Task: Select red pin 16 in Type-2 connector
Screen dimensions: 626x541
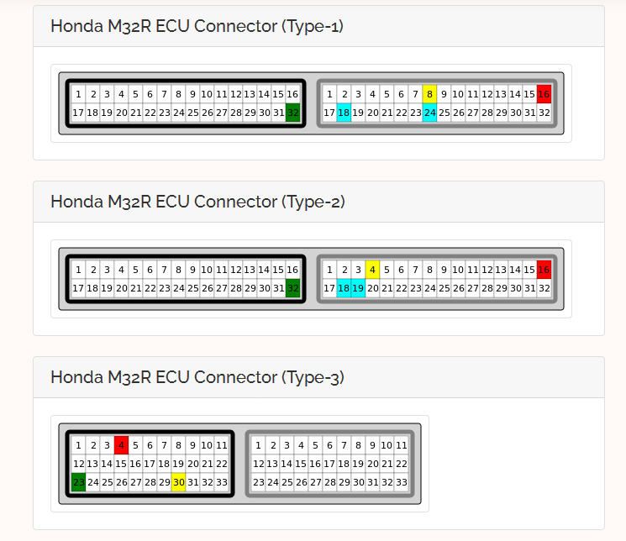Action: pyautogui.click(x=544, y=270)
